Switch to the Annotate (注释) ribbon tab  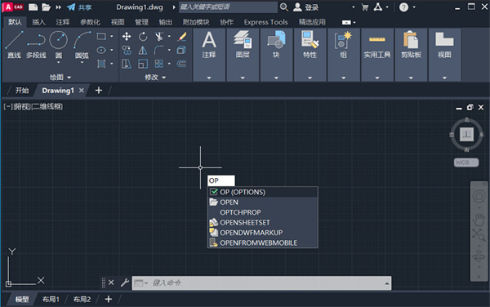(x=63, y=22)
